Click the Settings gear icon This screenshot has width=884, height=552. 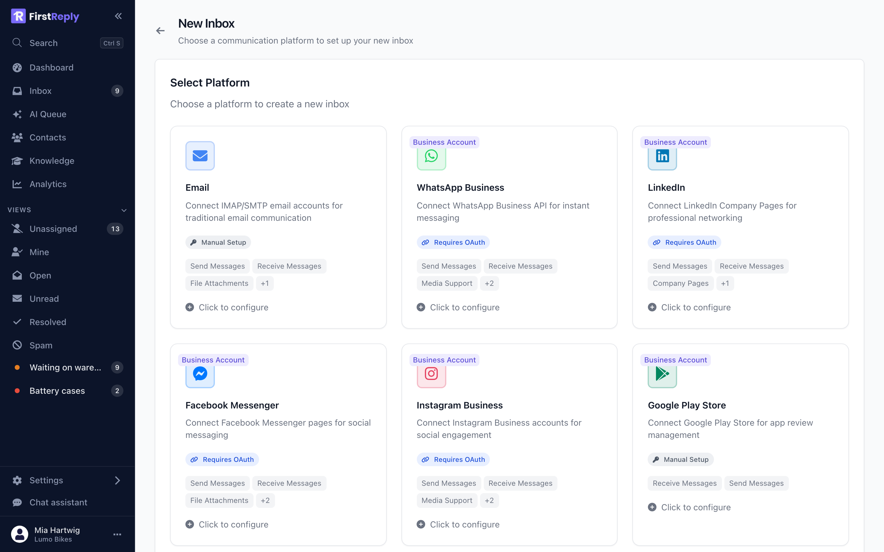[17, 481]
